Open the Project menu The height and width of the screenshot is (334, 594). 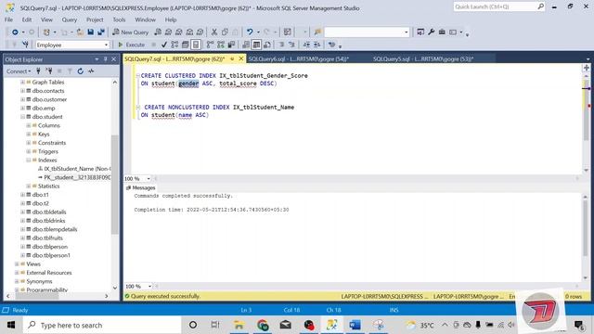tap(95, 19)
